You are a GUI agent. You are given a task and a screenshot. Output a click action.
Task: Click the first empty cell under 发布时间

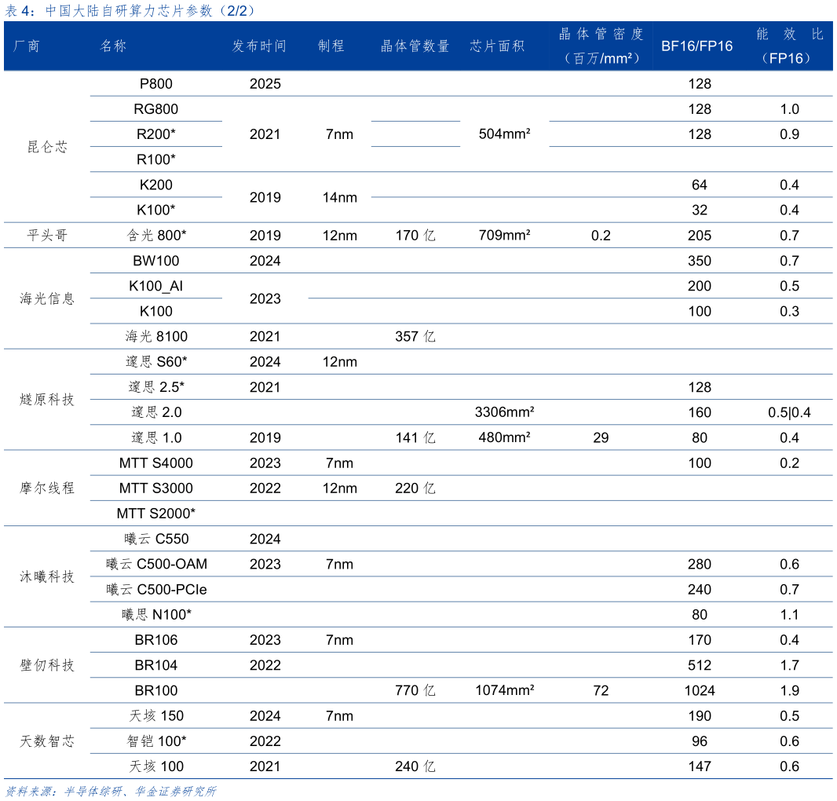(x=260, y=83)
